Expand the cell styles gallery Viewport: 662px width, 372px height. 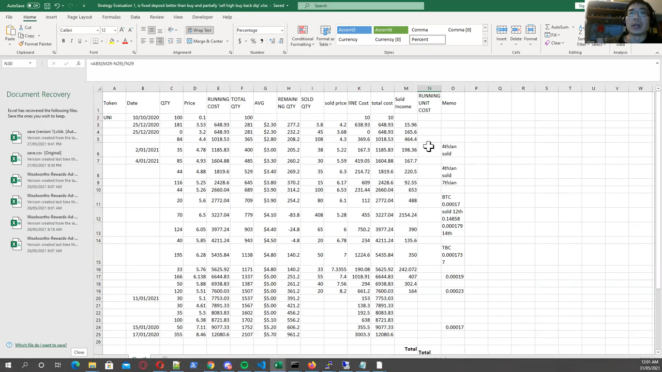tap(485, 42)
